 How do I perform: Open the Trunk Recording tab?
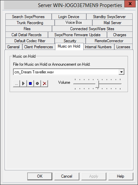30,23
